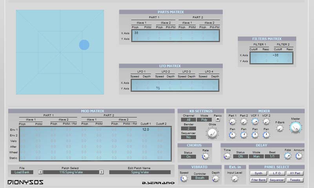Screen dimensions: 314x188
Task: Click the Pan knob under VCF 1
Action: click(255, 135)
